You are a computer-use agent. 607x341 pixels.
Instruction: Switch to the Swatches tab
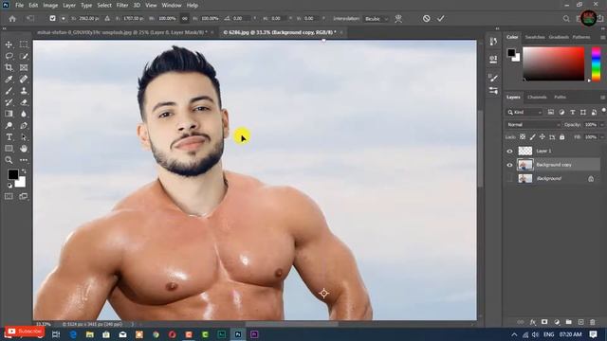click(x=535, y=37)
